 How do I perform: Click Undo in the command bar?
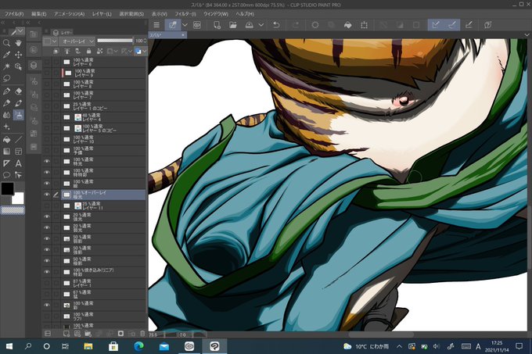click(x=276, y=25)
